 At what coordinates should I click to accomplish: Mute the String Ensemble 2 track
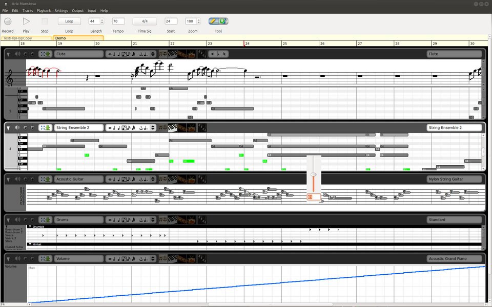tap(17, 127)
